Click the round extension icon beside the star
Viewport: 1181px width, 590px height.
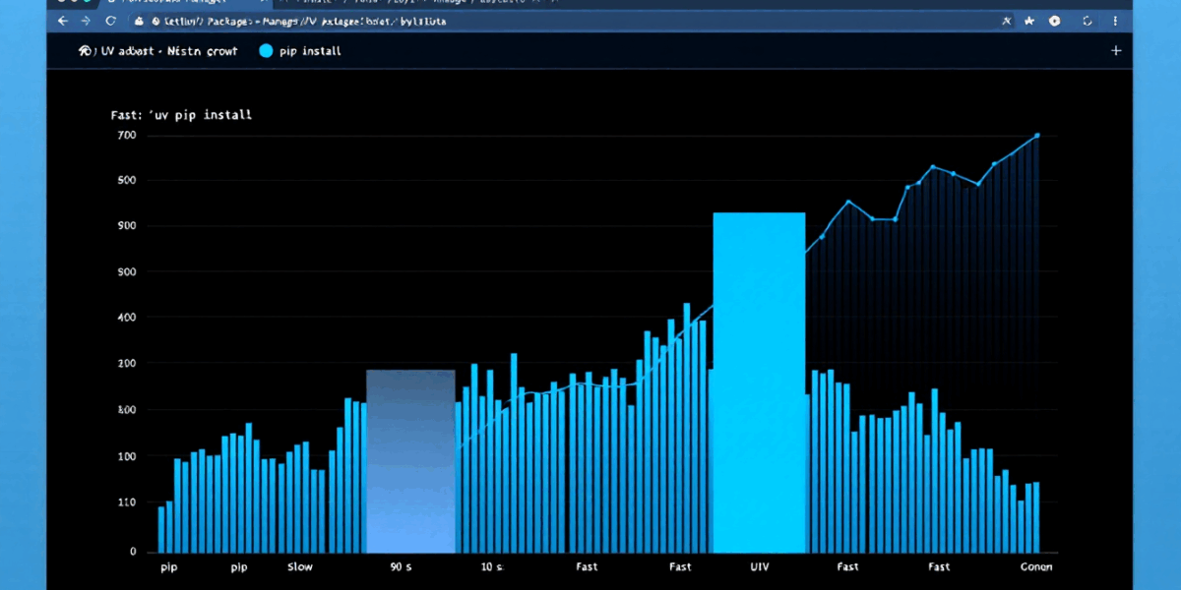(x=1054, y=21)
